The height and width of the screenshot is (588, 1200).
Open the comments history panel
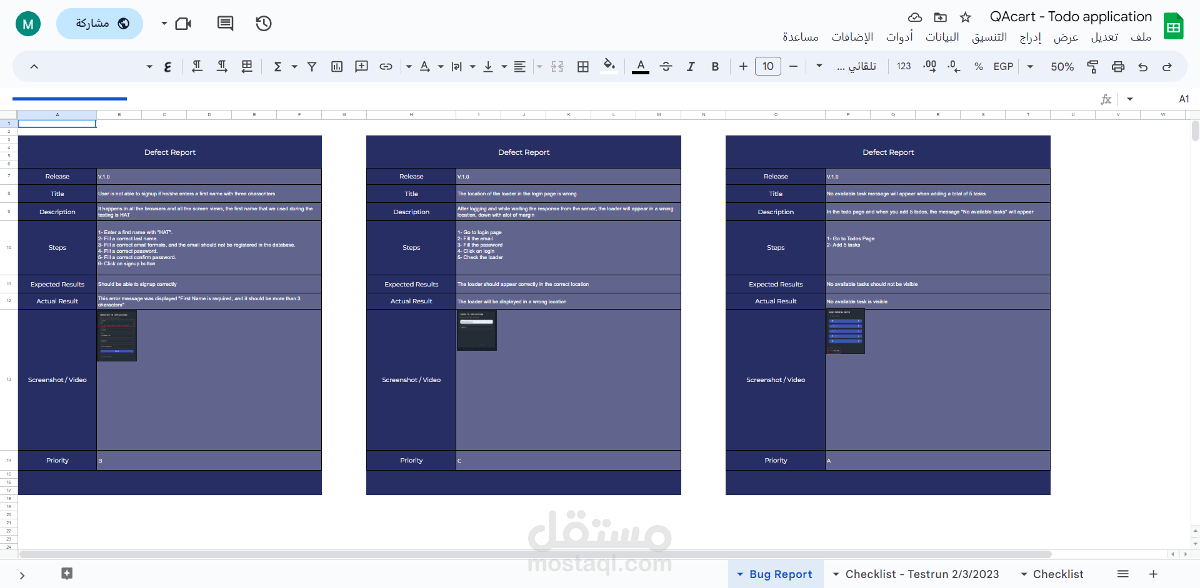point(225,24)
